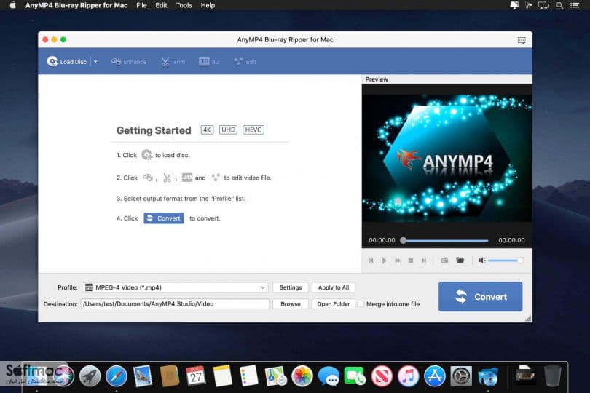Open App Store from the Dock
590x393 pixels.
435,376
